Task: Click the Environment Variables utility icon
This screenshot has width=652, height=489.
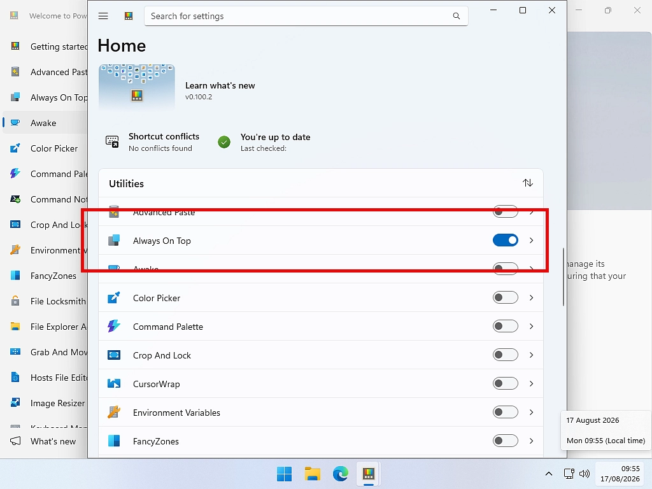Action: pyautogui.click(x=114, y=412)
